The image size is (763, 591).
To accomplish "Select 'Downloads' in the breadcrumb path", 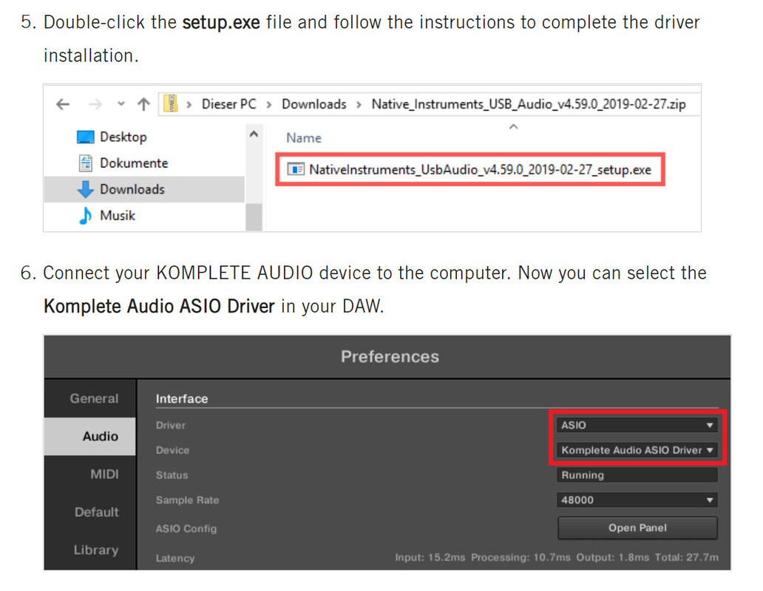I will pos(314,104).
